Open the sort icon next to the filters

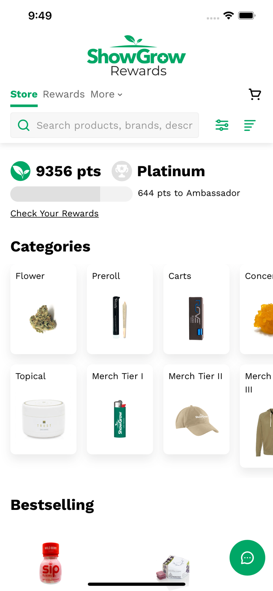point(250,125)
